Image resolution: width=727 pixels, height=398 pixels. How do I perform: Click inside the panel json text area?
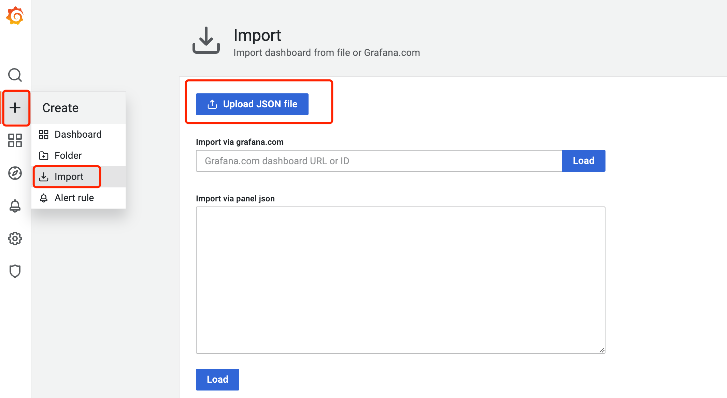point(400,279)
